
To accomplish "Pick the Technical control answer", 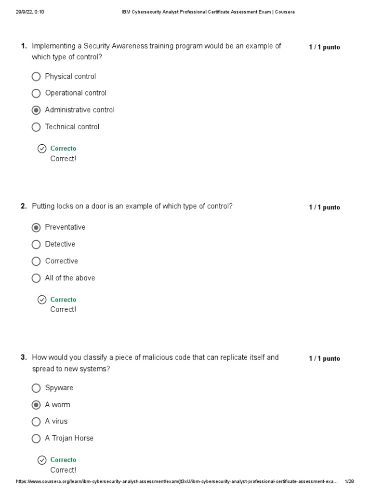I will pos(36,127).
